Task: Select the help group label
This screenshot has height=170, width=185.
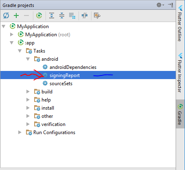Action: tap(46, 100)
